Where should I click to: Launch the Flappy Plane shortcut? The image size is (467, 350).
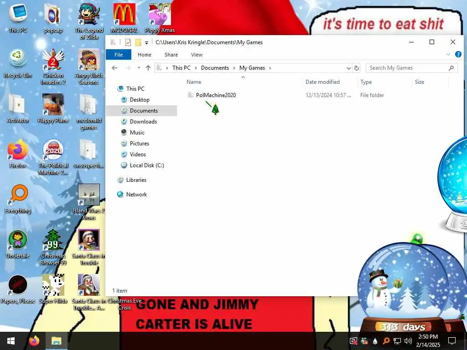pyautogui.click(x=53, y=108)
